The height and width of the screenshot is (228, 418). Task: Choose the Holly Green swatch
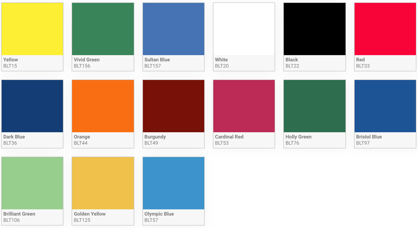[315, 106]
